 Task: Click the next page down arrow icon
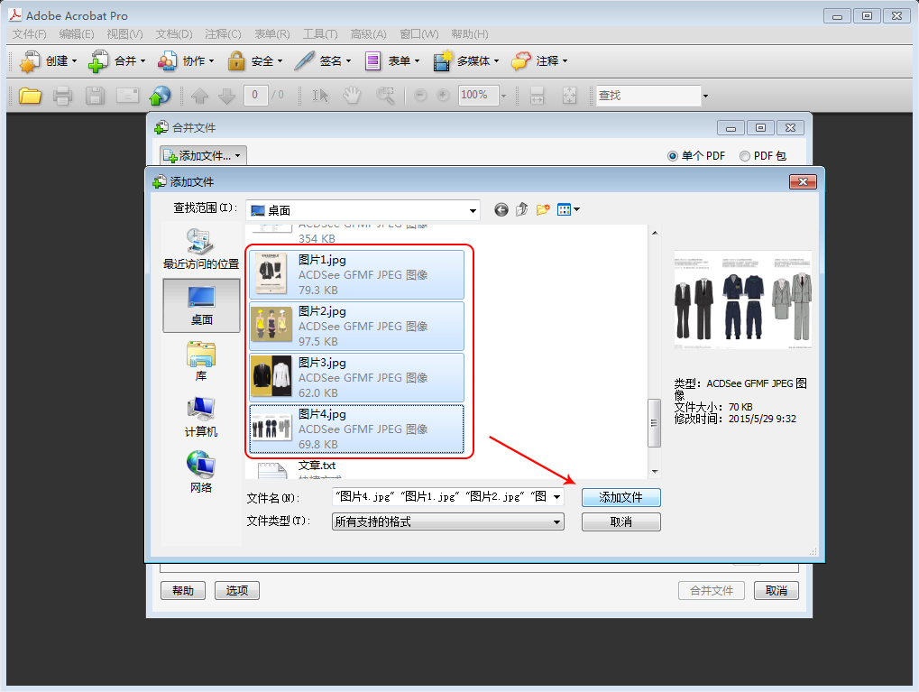point(227,95)
